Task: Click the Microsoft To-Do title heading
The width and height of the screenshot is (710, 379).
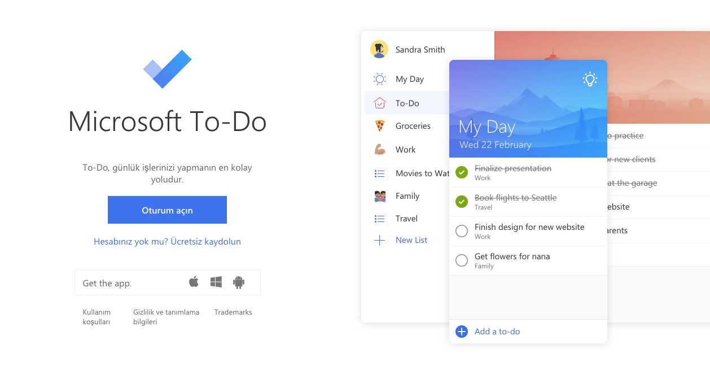Action: point(168,121)
